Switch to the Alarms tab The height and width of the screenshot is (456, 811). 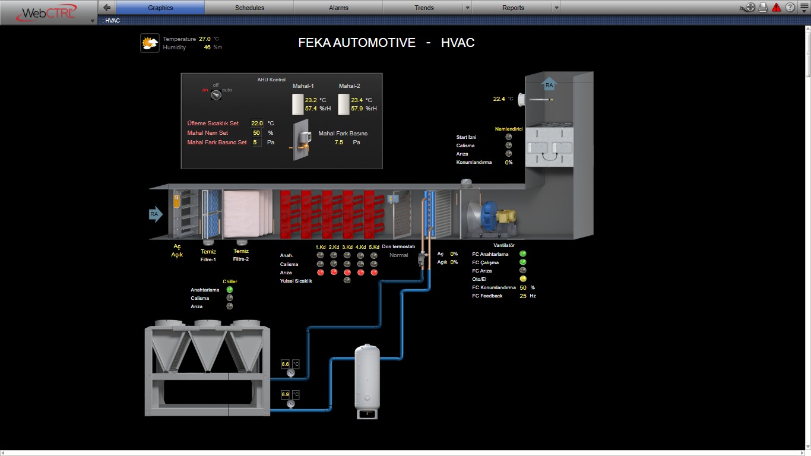pyautogui.click(x=338, y=8)
